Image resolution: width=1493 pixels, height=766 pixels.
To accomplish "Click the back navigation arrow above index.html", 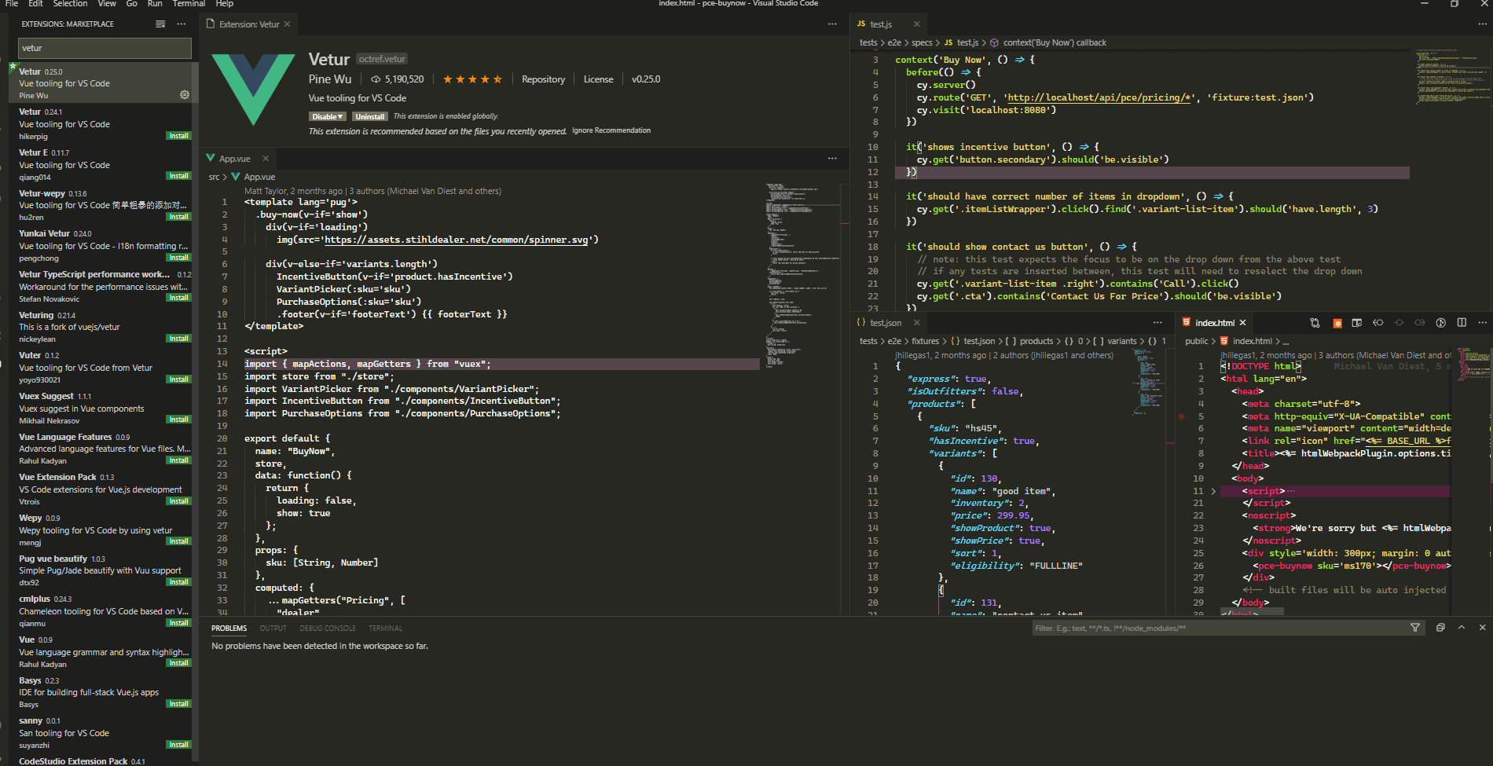I will point(1377,322).
